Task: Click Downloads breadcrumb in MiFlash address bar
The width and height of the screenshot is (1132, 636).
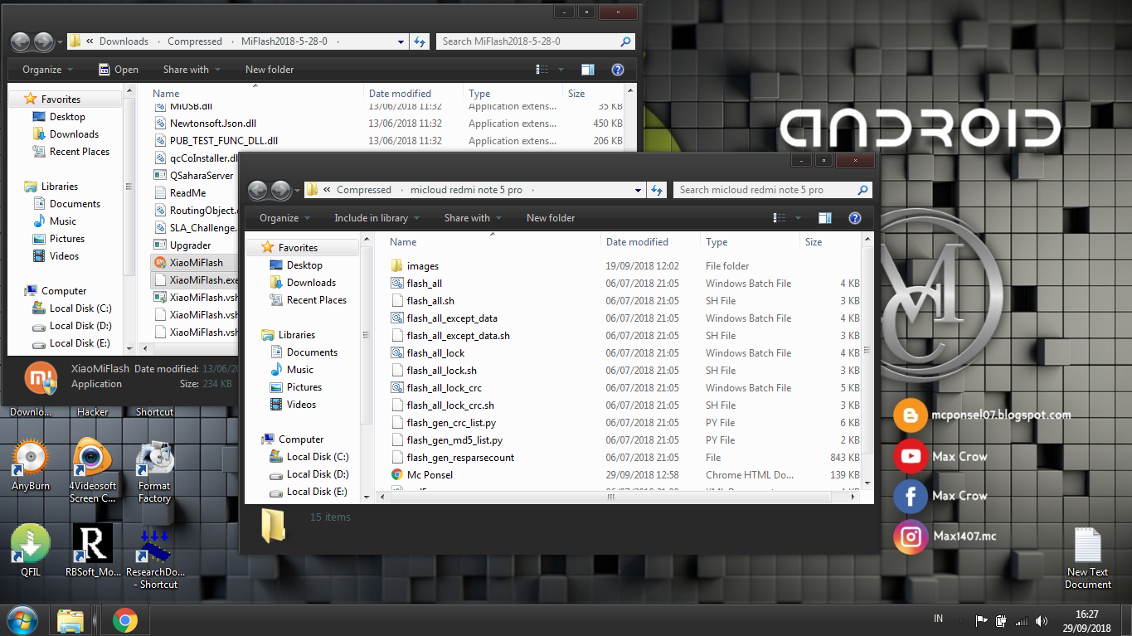Action: (x=124, y=41)
